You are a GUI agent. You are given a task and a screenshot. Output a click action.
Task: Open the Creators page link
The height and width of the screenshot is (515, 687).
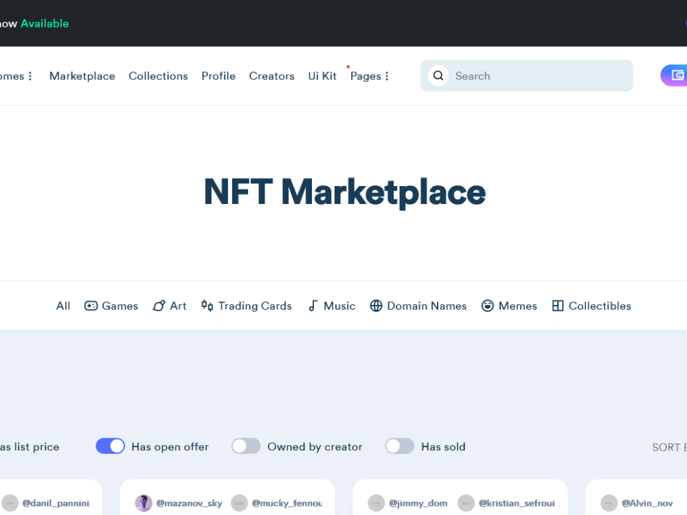[x=271, y=76]
